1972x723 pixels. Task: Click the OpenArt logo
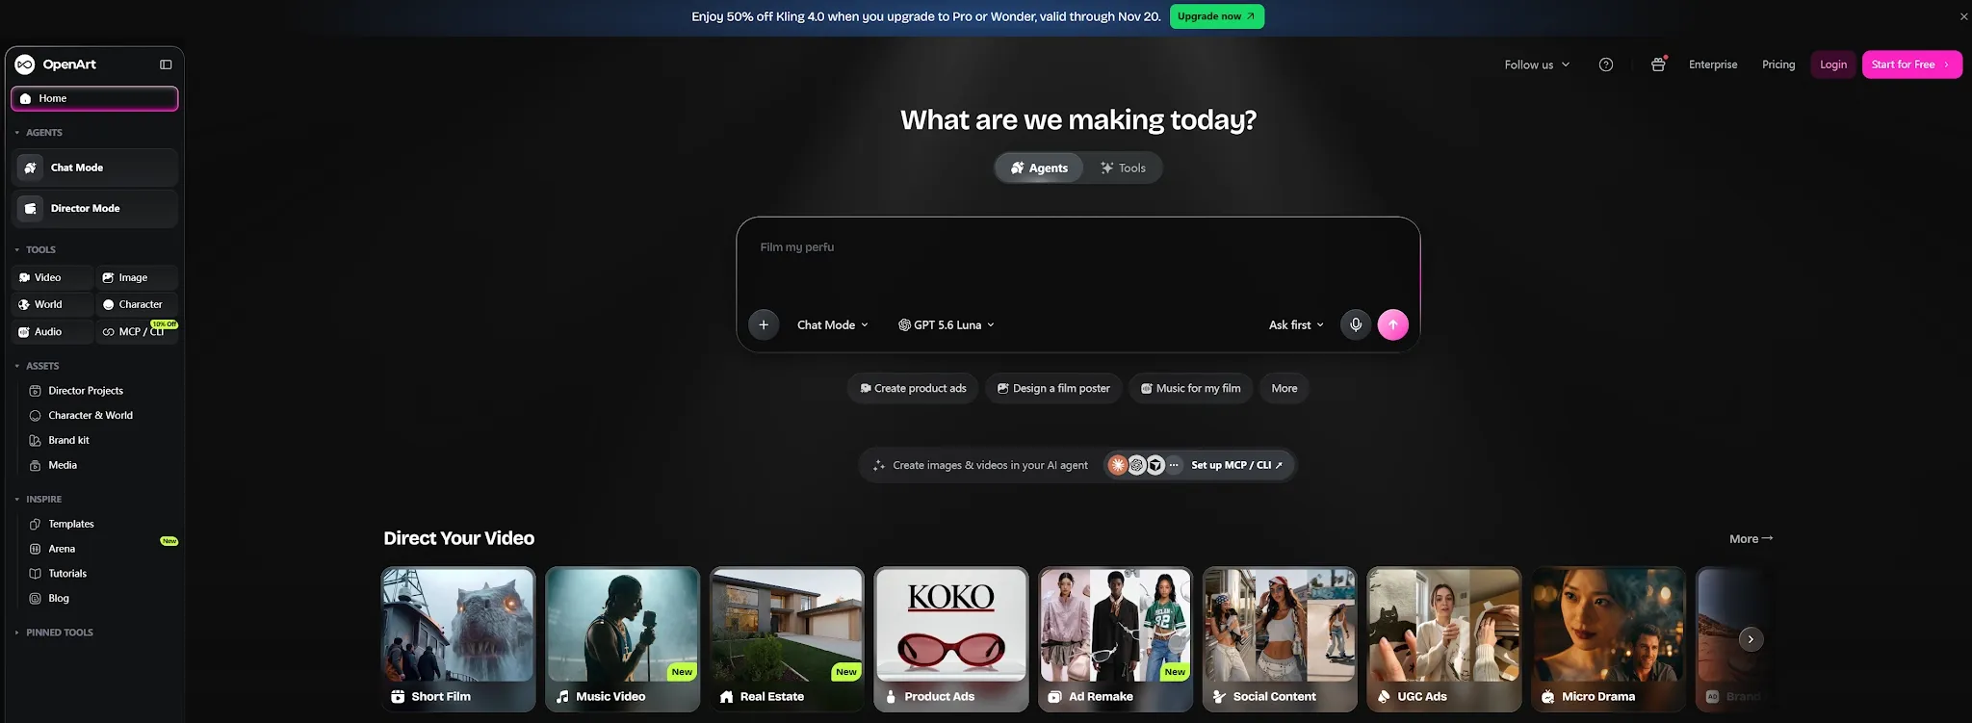(56, 65)
